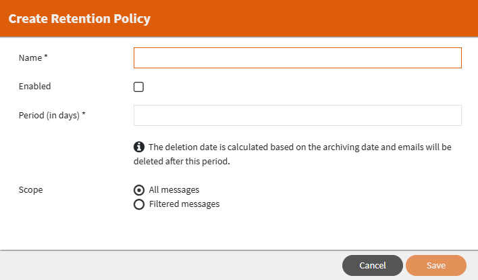Click the "Scope" label
This screenshot has height=280, width=478.
coord(30,190)
